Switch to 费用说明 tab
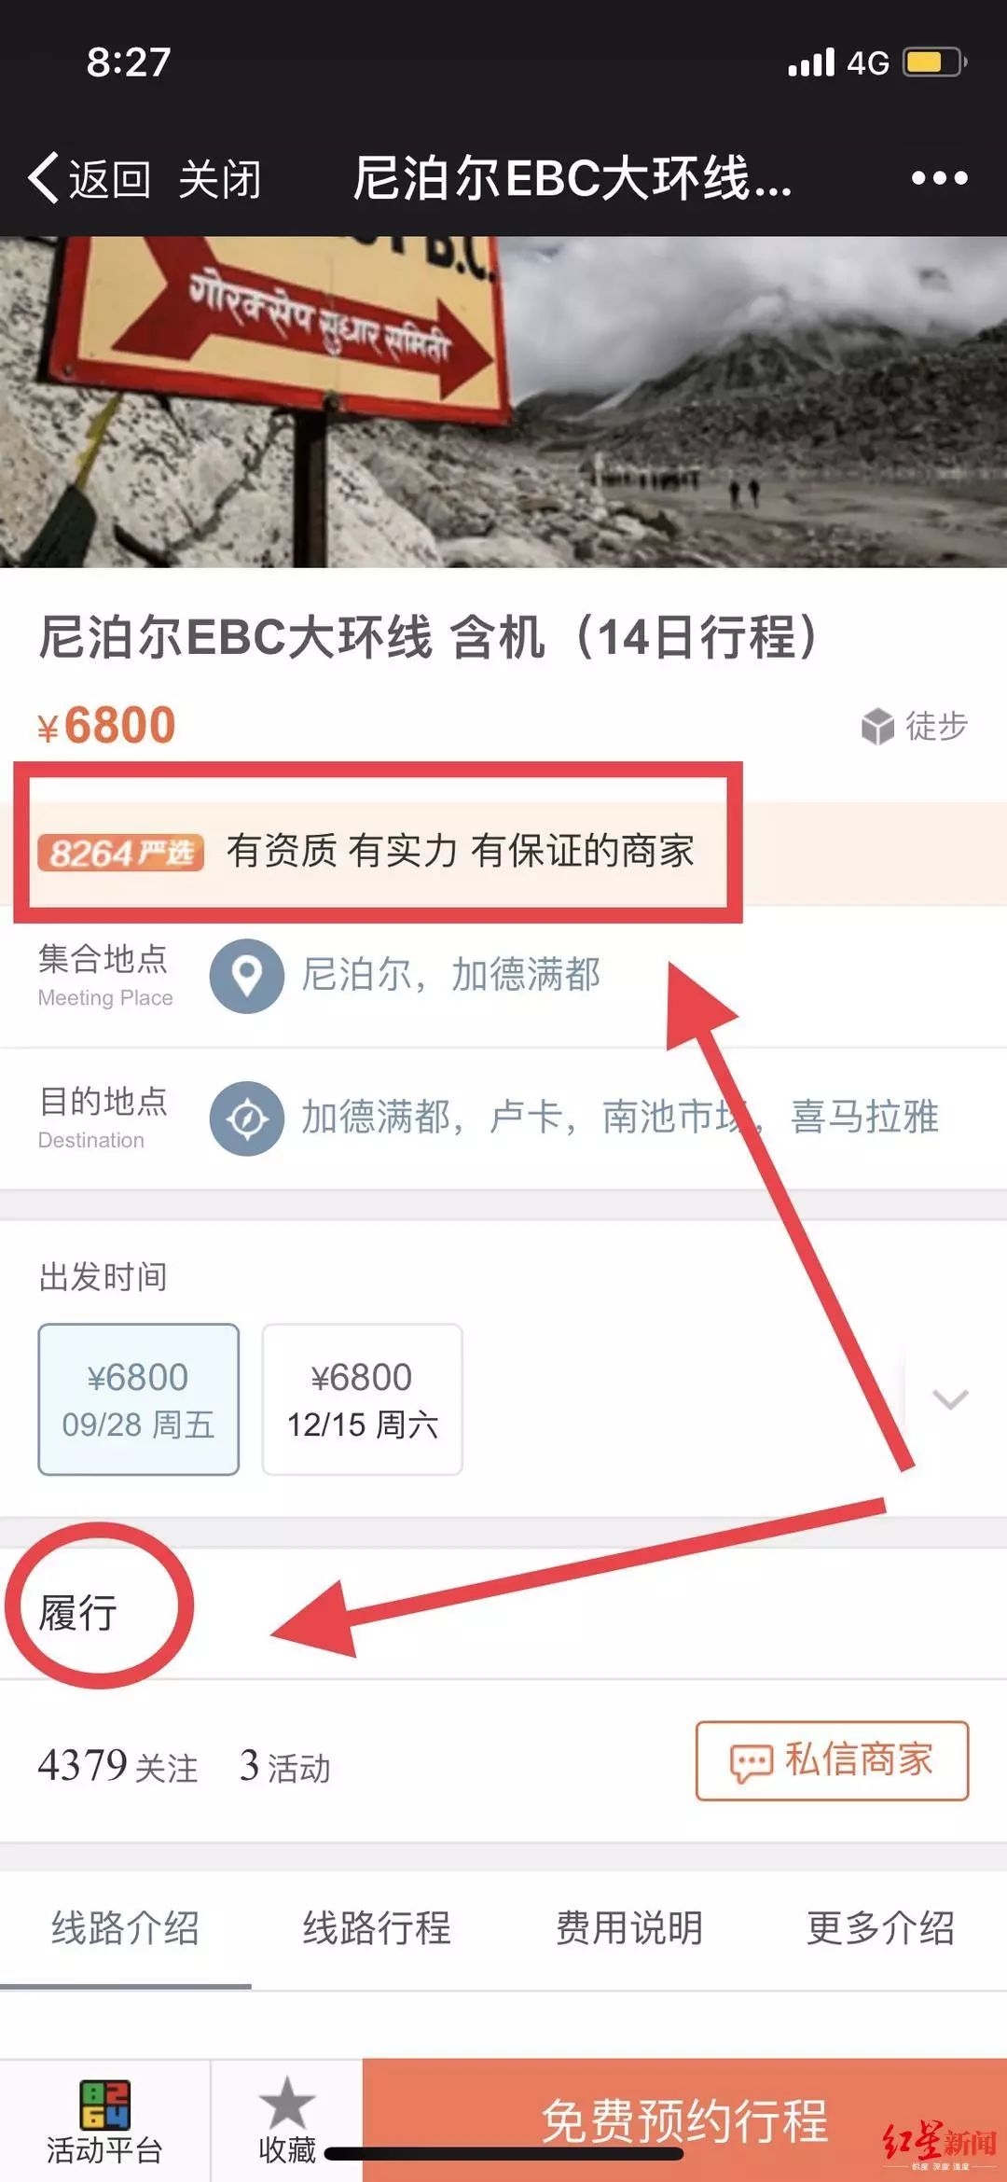This screenshot has height=2182, width=1007. pyautogui.click(x=629, y=1927)
